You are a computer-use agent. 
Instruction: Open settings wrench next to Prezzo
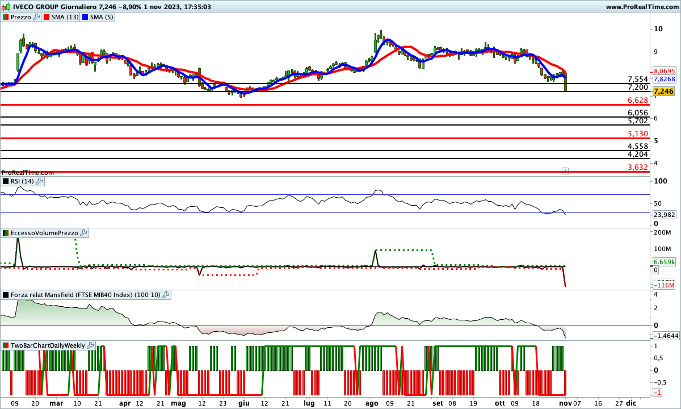click(36, 17)
